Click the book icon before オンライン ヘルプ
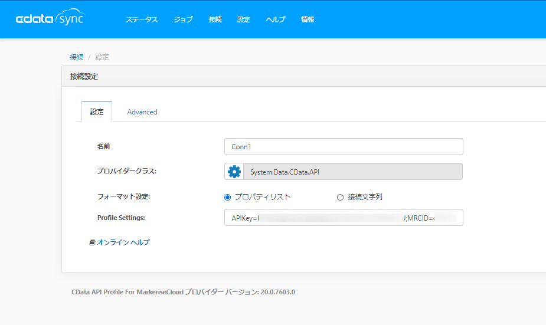Viewport: 546px width, 325px height. click(x=92, y=242)
